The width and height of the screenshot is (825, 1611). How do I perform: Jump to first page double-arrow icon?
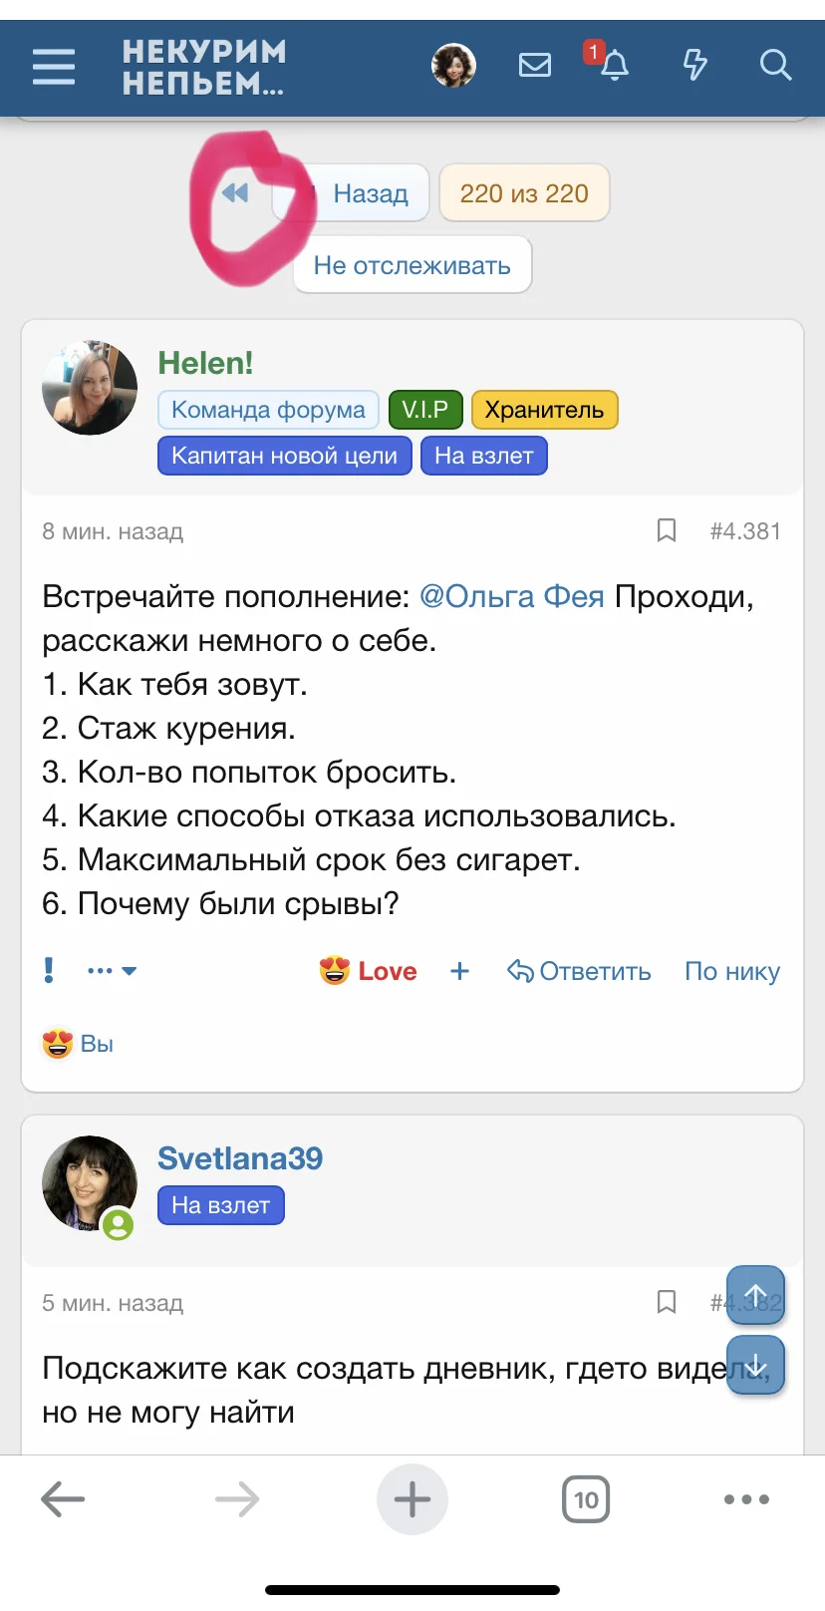pos(235,193)
